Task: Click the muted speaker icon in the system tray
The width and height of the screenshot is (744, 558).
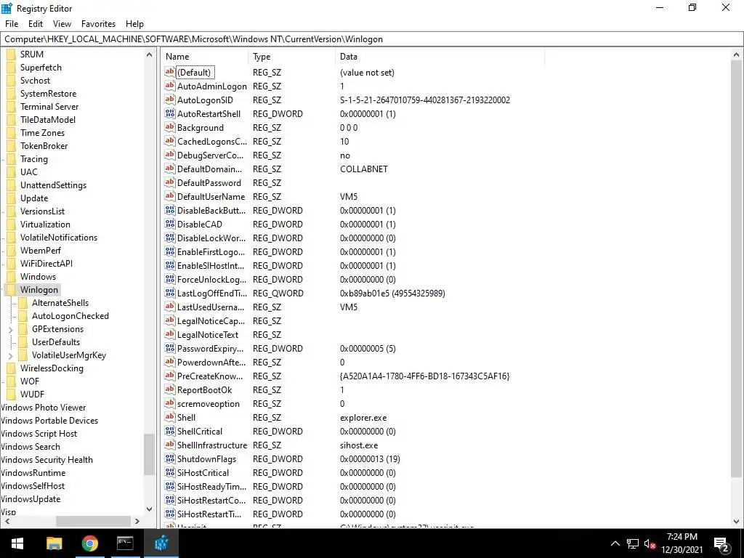Action: click(x=649, y=543)
